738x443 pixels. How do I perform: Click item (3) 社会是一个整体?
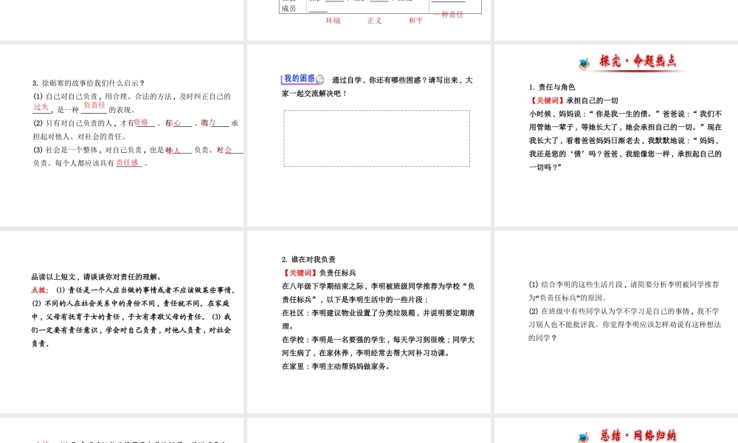pyautogui.click(x=138, y=157)
